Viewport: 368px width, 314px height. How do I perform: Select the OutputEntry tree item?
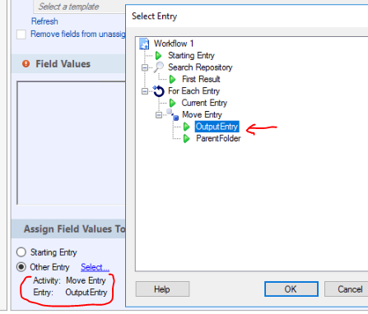pyautogui.click(x=217, y=127)
